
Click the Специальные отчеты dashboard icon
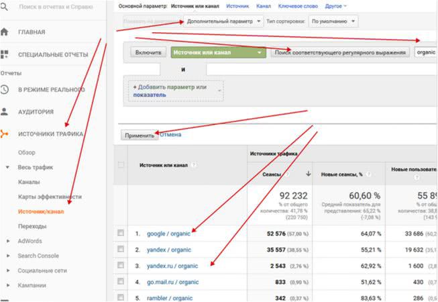4,54
